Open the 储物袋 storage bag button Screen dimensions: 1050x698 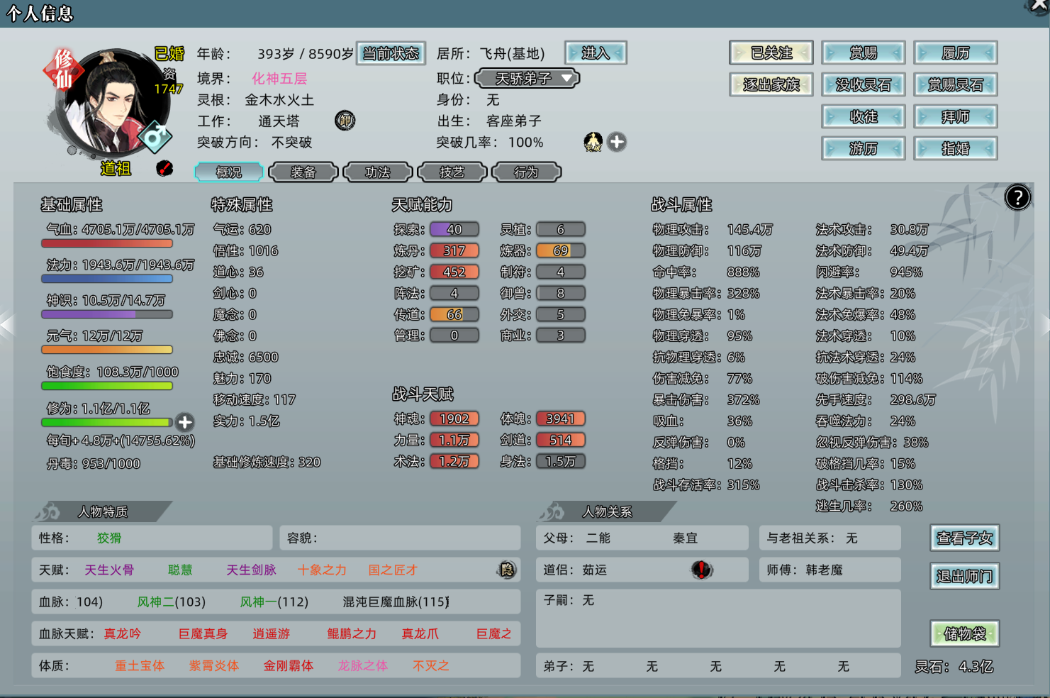[964, 633]
